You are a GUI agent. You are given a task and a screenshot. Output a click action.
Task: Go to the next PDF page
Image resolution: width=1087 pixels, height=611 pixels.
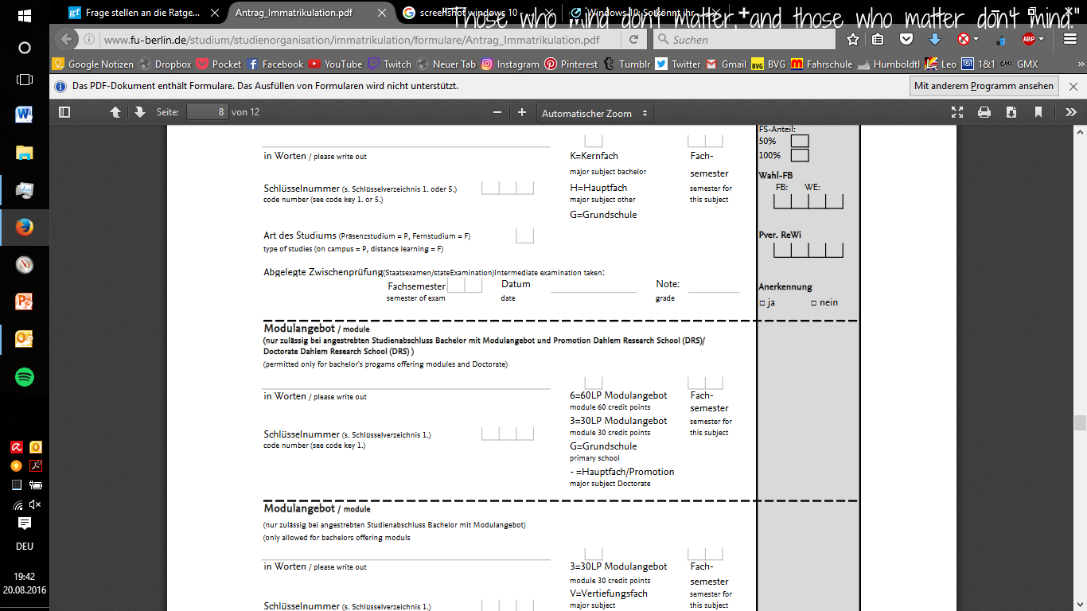click(138, 112)
